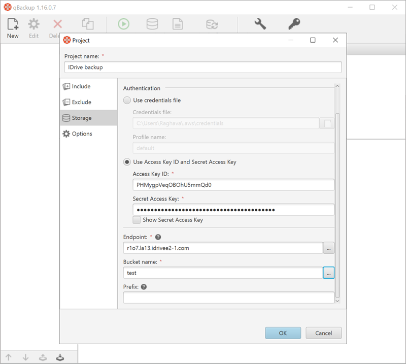Image resolution: width=406 pixels, height=364 pixels.
Task: Click the Cancel button
Action: click(323, 333)
